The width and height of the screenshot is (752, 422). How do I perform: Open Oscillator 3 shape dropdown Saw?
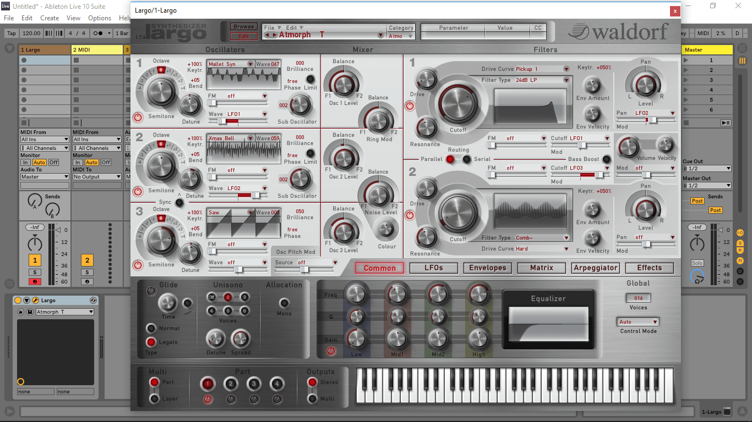pyautogui.click(x=231, y=212)
